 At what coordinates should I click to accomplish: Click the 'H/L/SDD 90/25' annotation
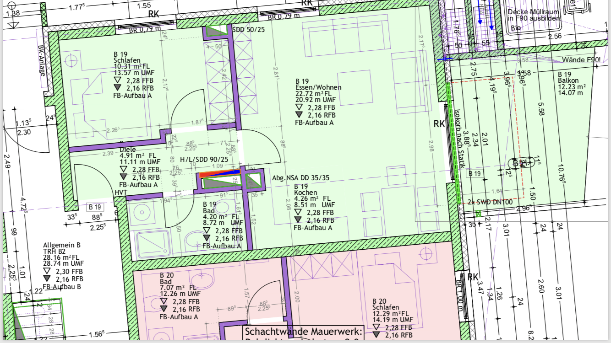pos(201,159)
